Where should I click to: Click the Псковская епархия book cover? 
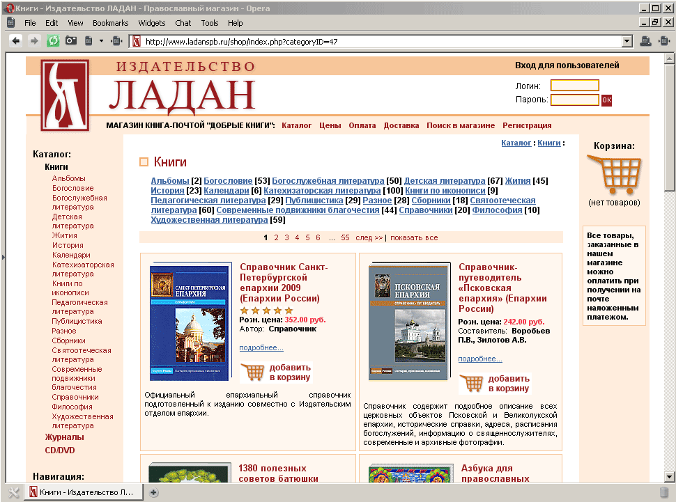[410, 322]
